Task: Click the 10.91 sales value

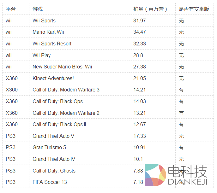Action: click(140, 147)
